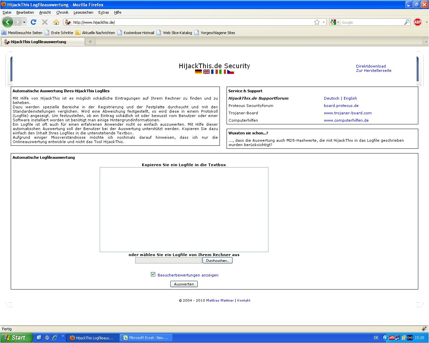The height and width of the screenshot is (343, 429).
Task: Click the search magnifier icon in Google box
Action: tap(407, 22)
